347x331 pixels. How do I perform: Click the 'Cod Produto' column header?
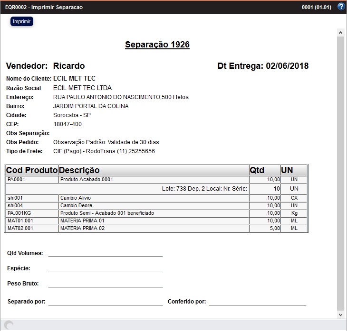pos(32,170)
